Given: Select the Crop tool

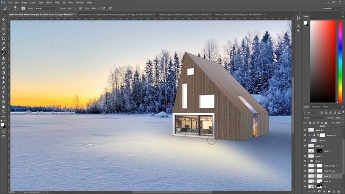Looking at the screenshot, I should tap(3, 39).
